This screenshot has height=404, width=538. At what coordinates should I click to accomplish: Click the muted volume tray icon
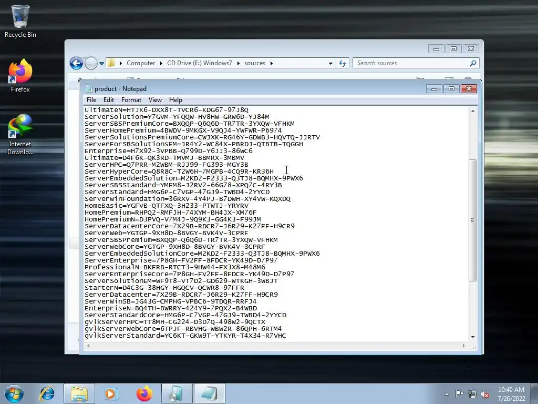(485, 394)
